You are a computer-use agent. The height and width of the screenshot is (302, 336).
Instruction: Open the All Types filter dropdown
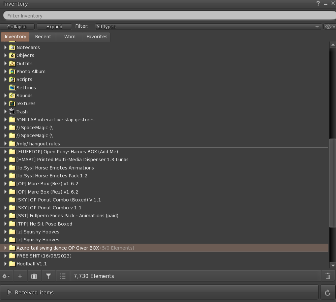coord(208,27)
